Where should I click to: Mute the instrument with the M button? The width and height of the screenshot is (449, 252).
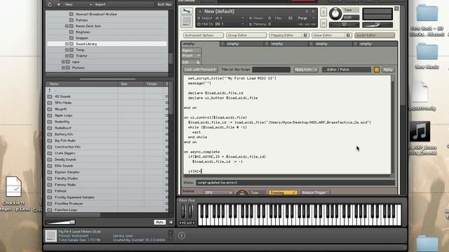[x=323, y=23]
